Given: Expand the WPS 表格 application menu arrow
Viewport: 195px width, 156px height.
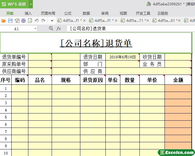Looking at the screenshot, I should pos(30,4).
